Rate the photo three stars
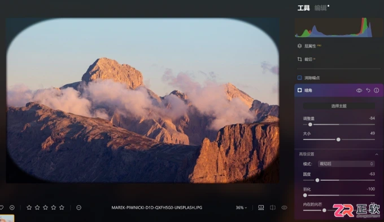This screenshot has height=222, width=384. coord(45,207)
